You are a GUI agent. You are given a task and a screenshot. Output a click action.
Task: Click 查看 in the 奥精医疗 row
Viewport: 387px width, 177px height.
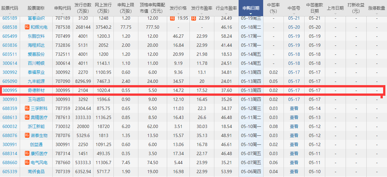click(x=294, y=117)
